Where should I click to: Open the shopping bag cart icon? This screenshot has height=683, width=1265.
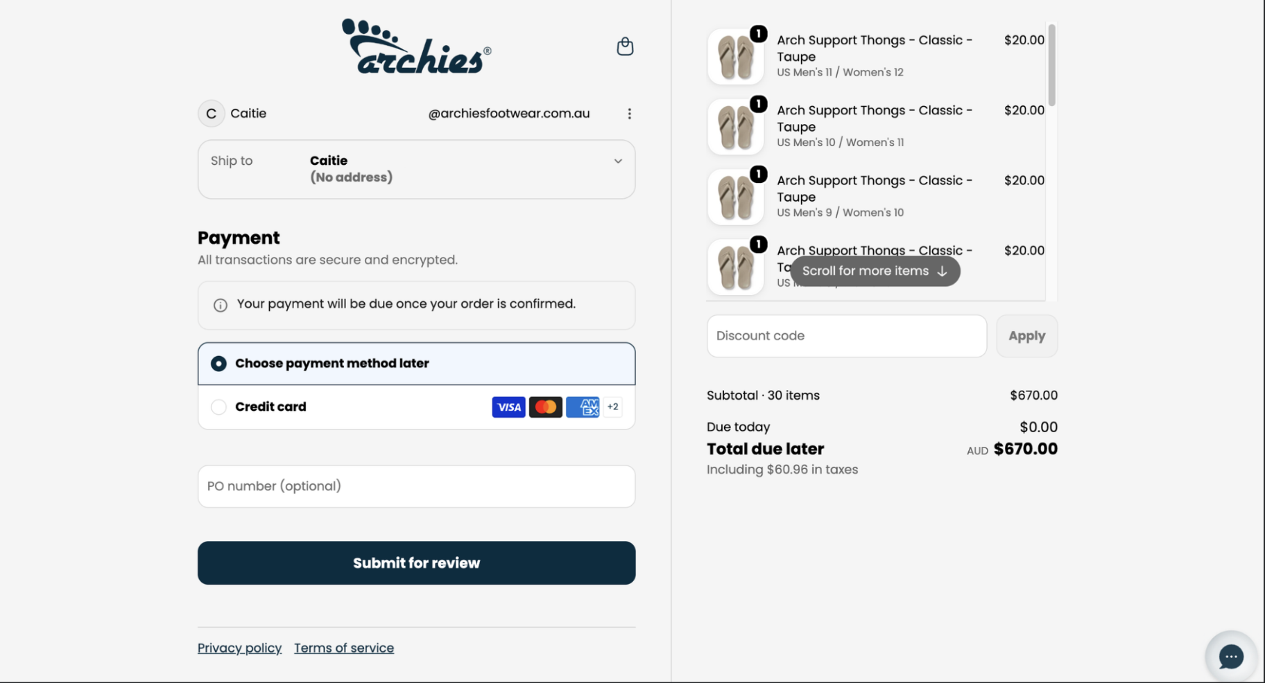tap(625, 46)
